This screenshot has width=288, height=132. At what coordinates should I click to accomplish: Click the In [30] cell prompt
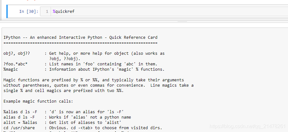point(28,12)
